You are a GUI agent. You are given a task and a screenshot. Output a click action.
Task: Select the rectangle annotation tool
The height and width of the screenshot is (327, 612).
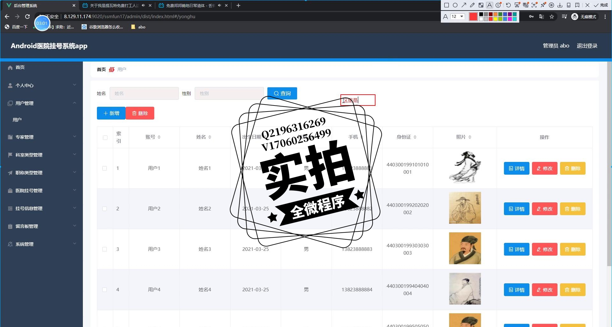[x=447, y=5]
